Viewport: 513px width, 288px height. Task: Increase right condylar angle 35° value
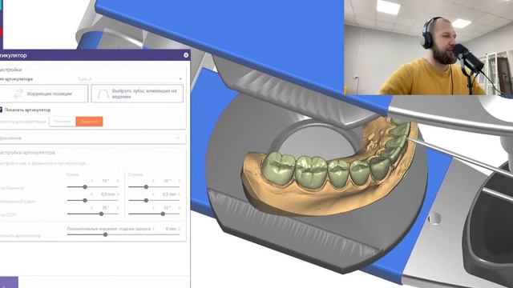click(x=180, y=208)
